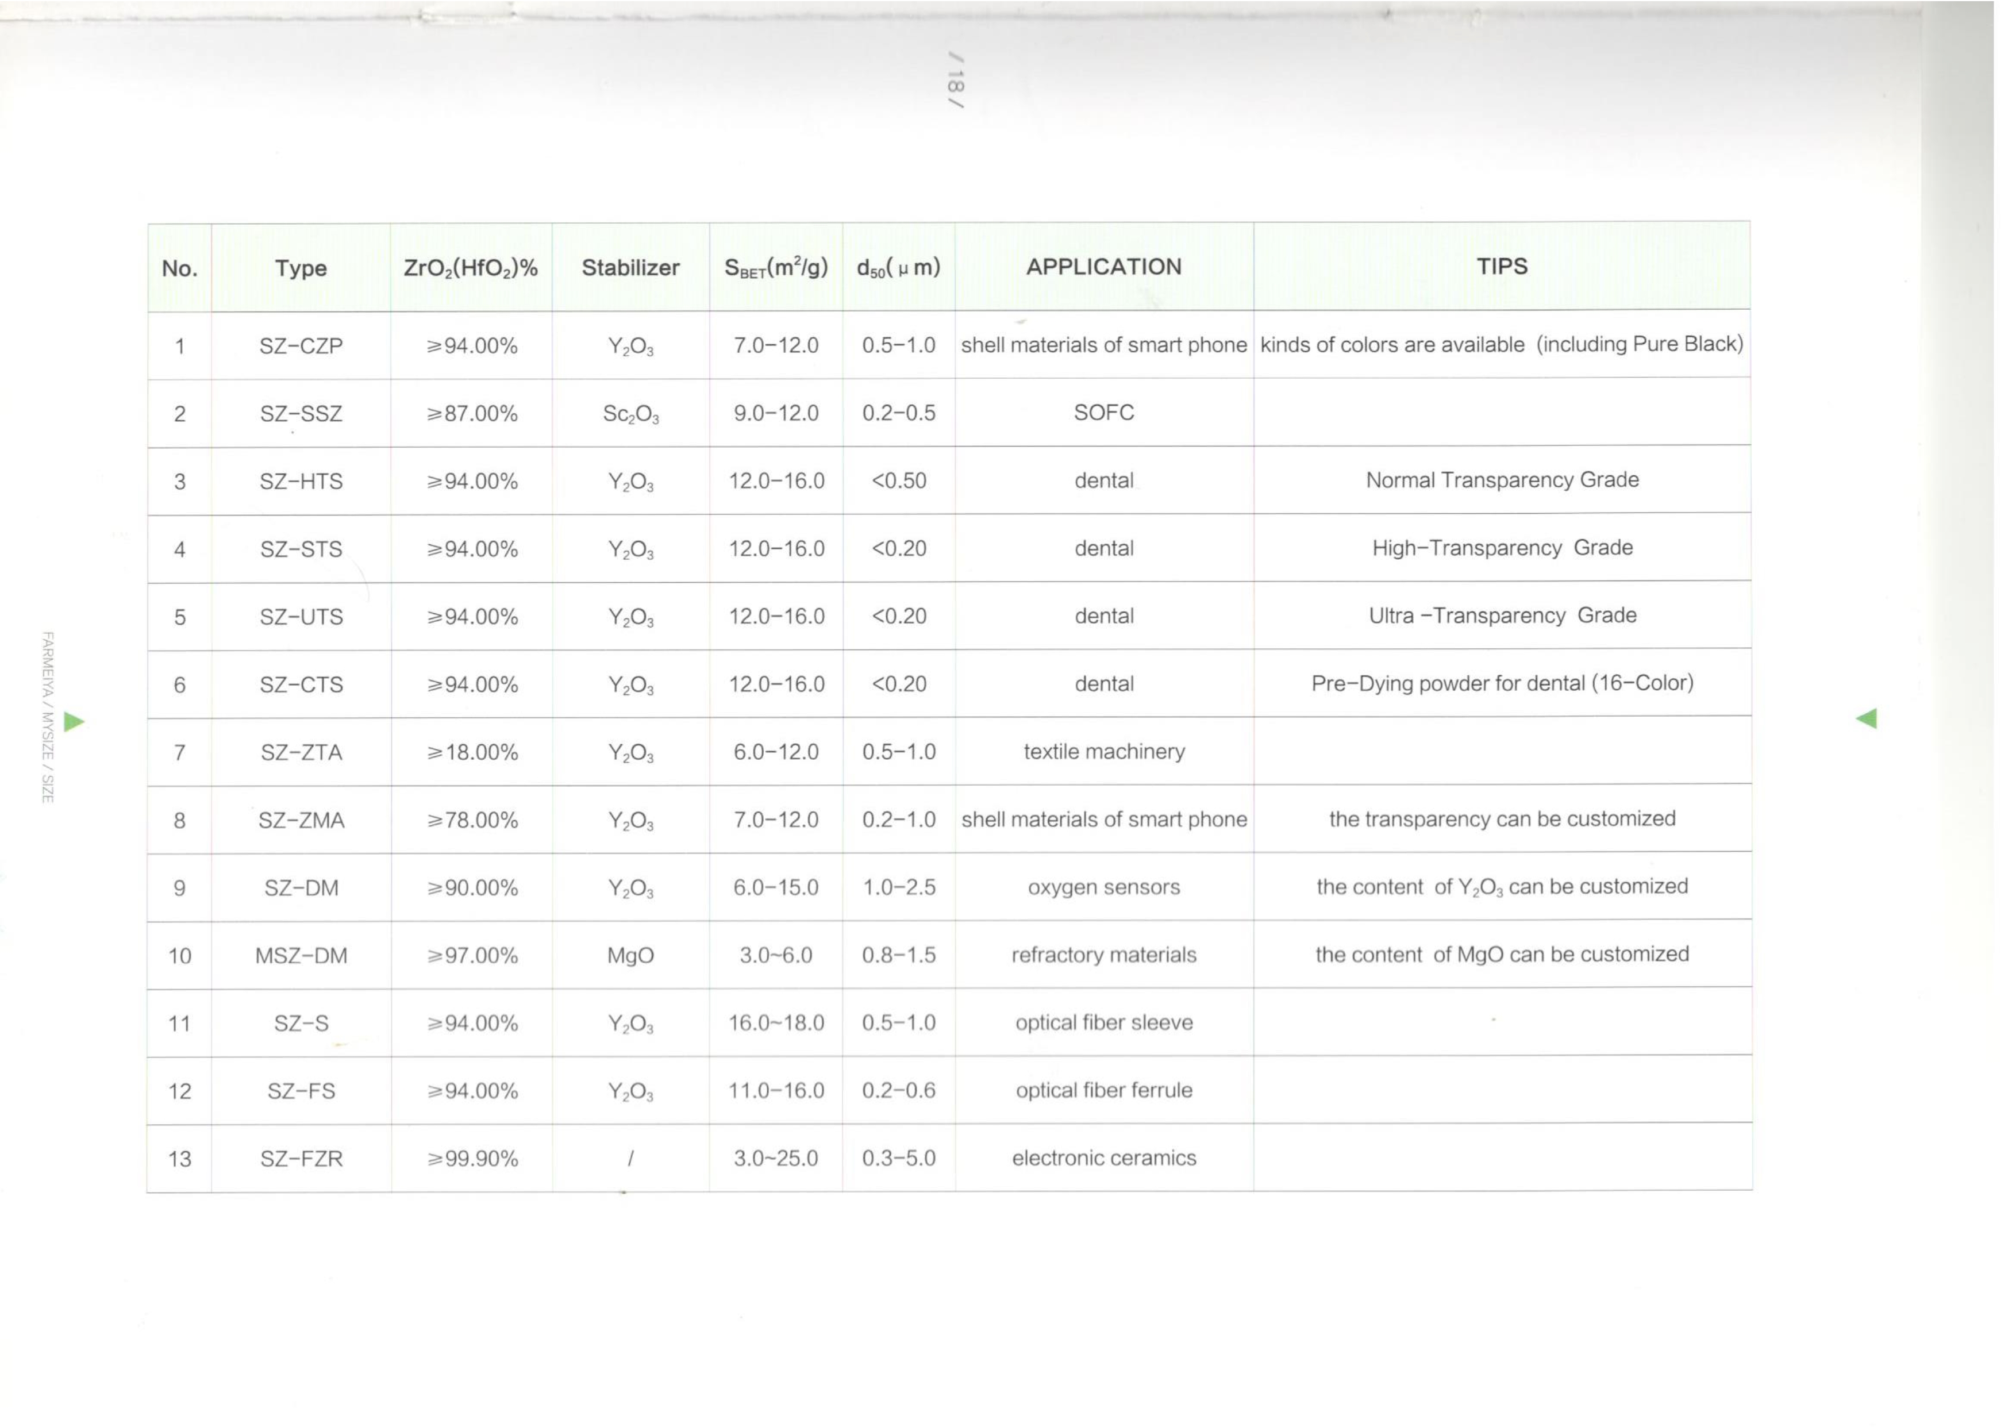Select the optical fiber ferrule cell
This screenshot has width=2016, height=1427.
click(1104, 1090)
